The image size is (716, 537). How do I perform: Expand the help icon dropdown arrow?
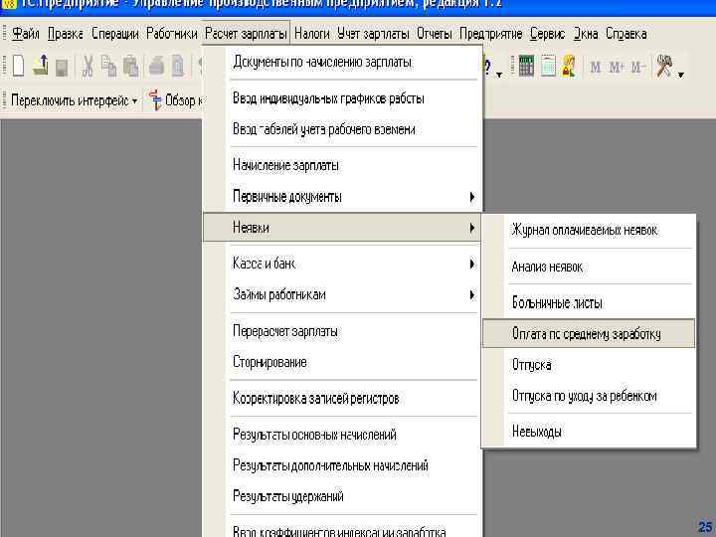click(499, 75)
